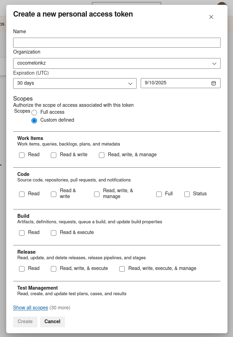Click the 9/10/2025 expiration date field
This screenshot has width=233, height=337.
click(x=180, y=83)
